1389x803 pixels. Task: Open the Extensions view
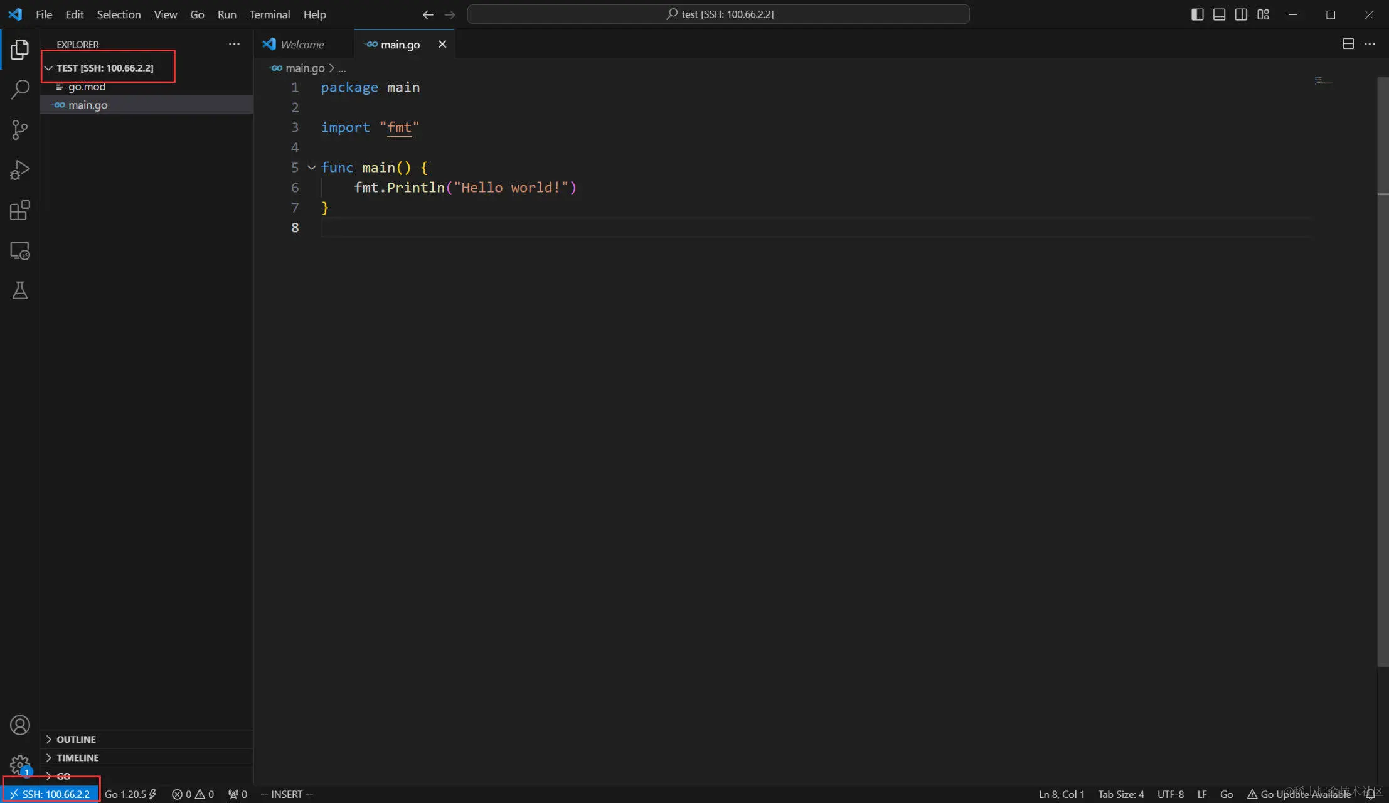click(20, 210)
